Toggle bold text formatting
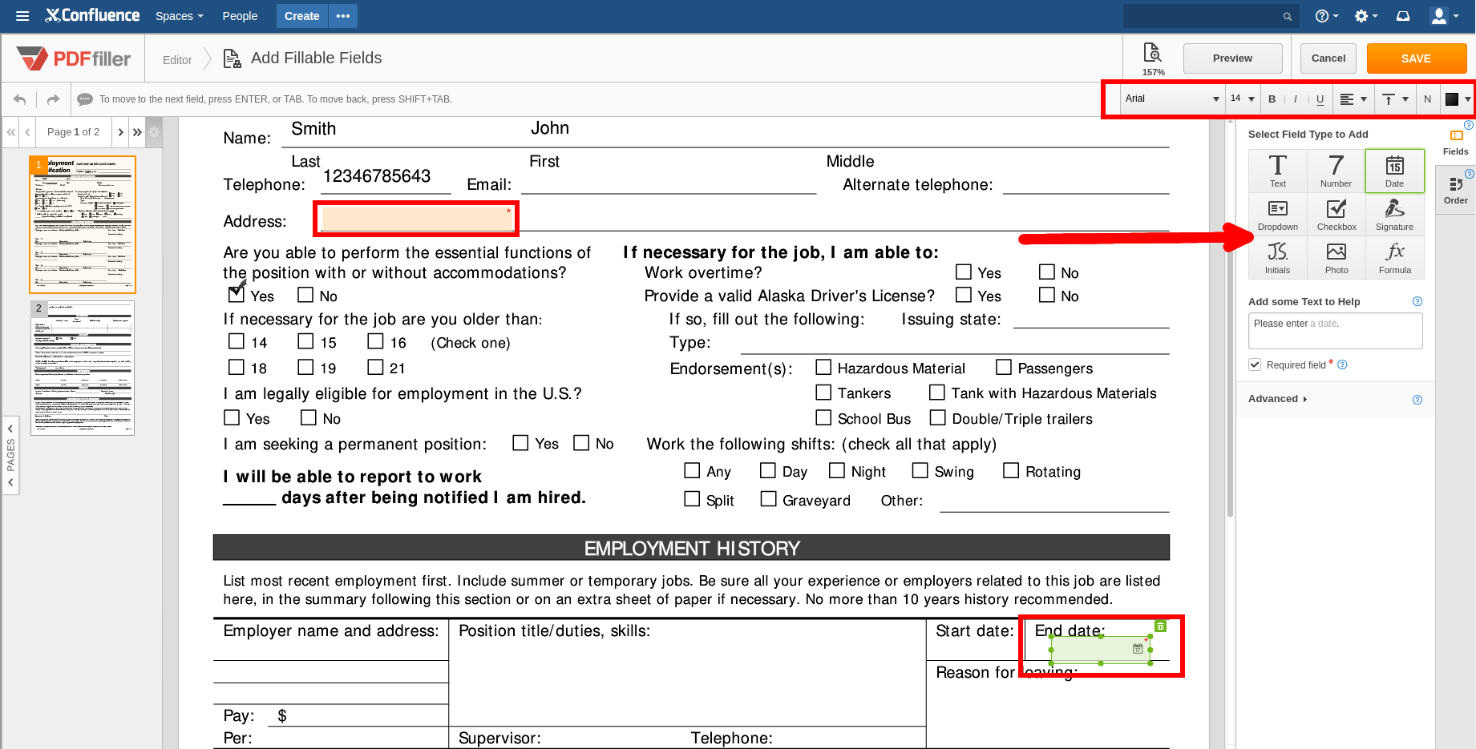This screenshot has width=1476, height=749. 1272,99
